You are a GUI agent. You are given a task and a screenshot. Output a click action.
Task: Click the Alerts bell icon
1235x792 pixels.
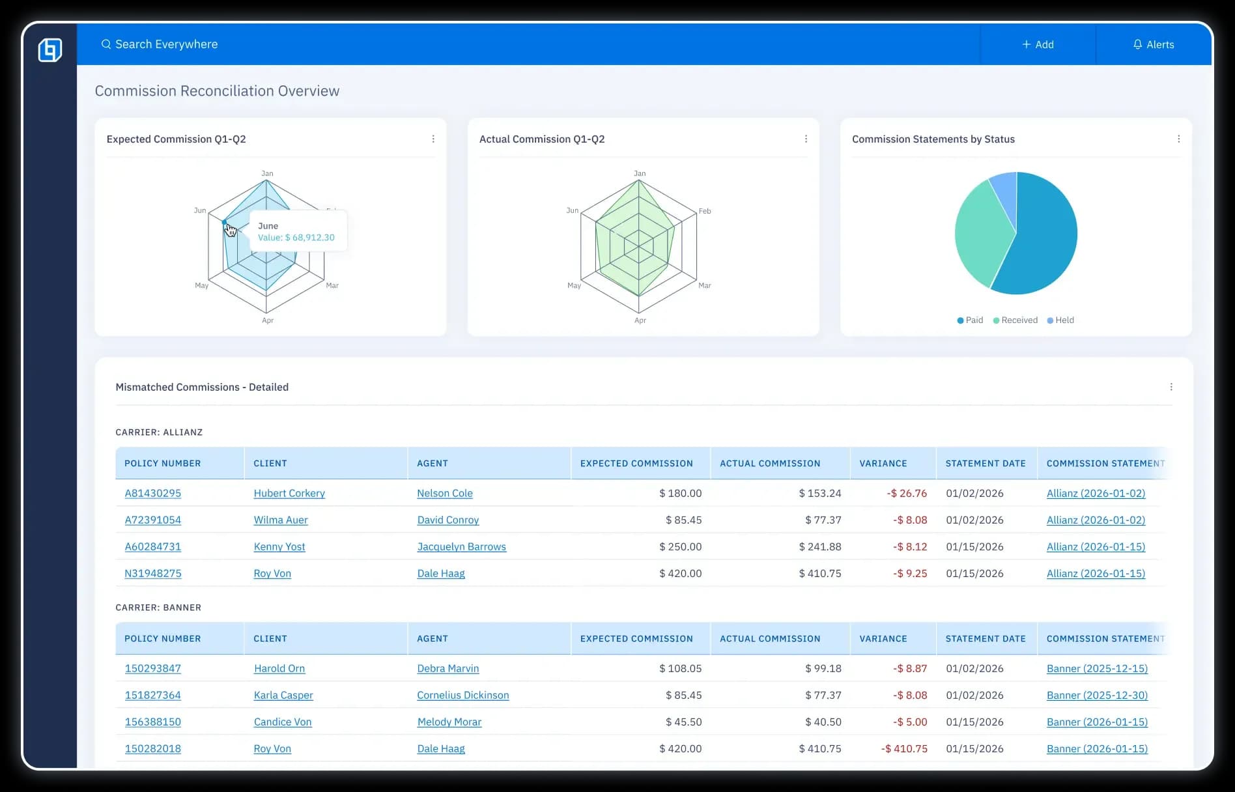pyautogui.click(x=1137, y=44)
